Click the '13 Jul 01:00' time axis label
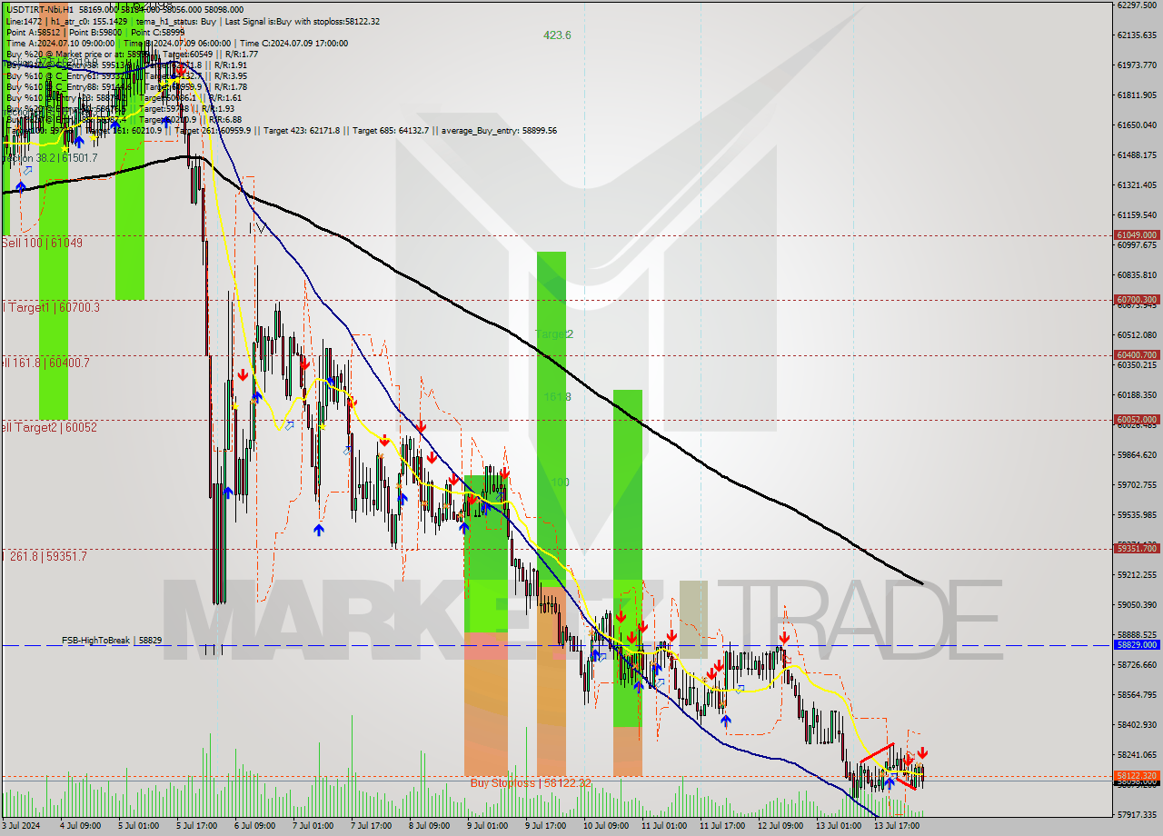This screenshot has height=836, width=1163. (x=838, y=827)
